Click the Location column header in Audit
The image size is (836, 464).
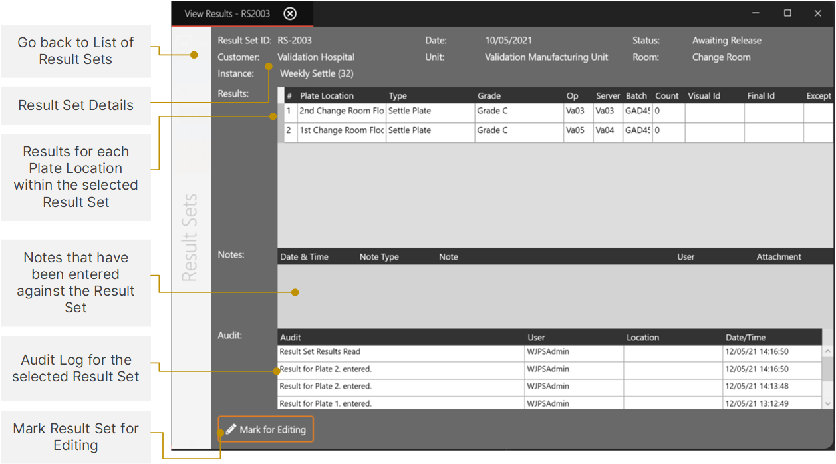(642, 338)
